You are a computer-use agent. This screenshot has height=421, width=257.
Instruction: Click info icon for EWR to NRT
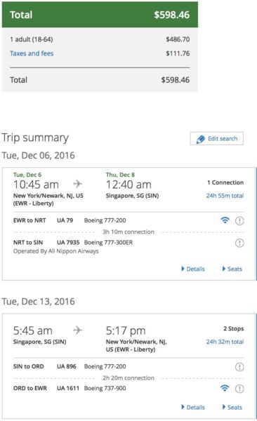[239, 221]
